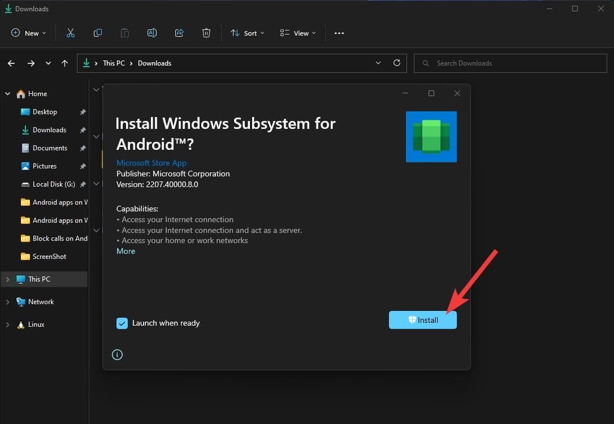Click the Install button
This screenshot has width=614, height=424.
[422, 319]
